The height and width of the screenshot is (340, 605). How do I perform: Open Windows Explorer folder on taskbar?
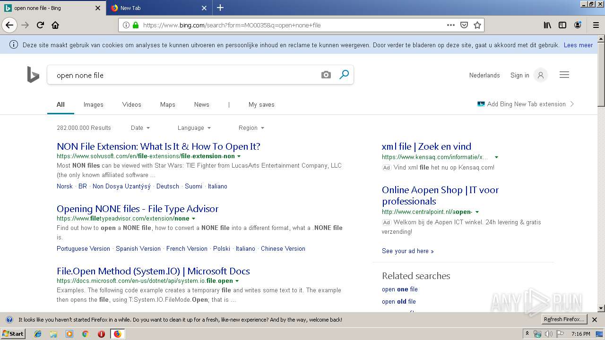53,334
